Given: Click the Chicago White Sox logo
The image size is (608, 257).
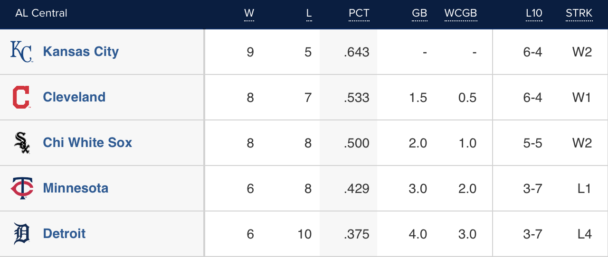Looking at the screenshot, I should point(22,143).
